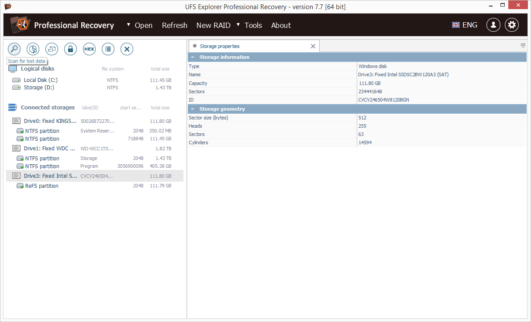Click the ReFS partition icon
The image size is (531, 322).
(20, 186)
